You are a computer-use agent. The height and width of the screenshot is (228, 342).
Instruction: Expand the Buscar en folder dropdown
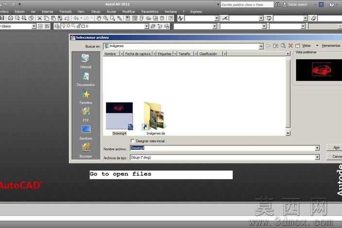(261, 46)
